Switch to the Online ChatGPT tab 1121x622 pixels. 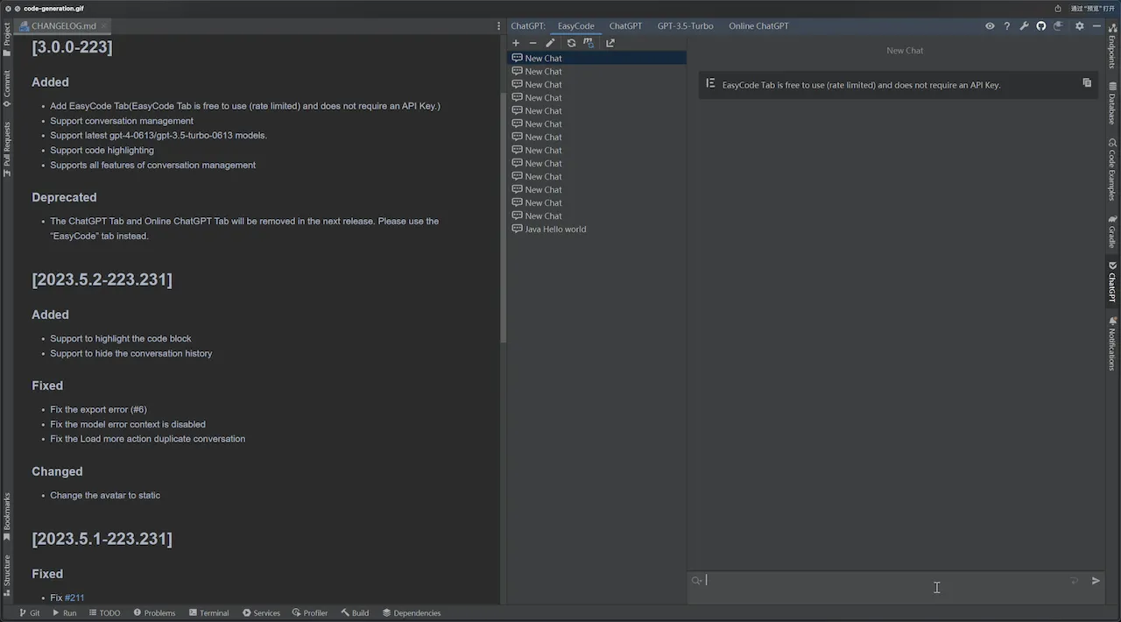tap(758, 26)
